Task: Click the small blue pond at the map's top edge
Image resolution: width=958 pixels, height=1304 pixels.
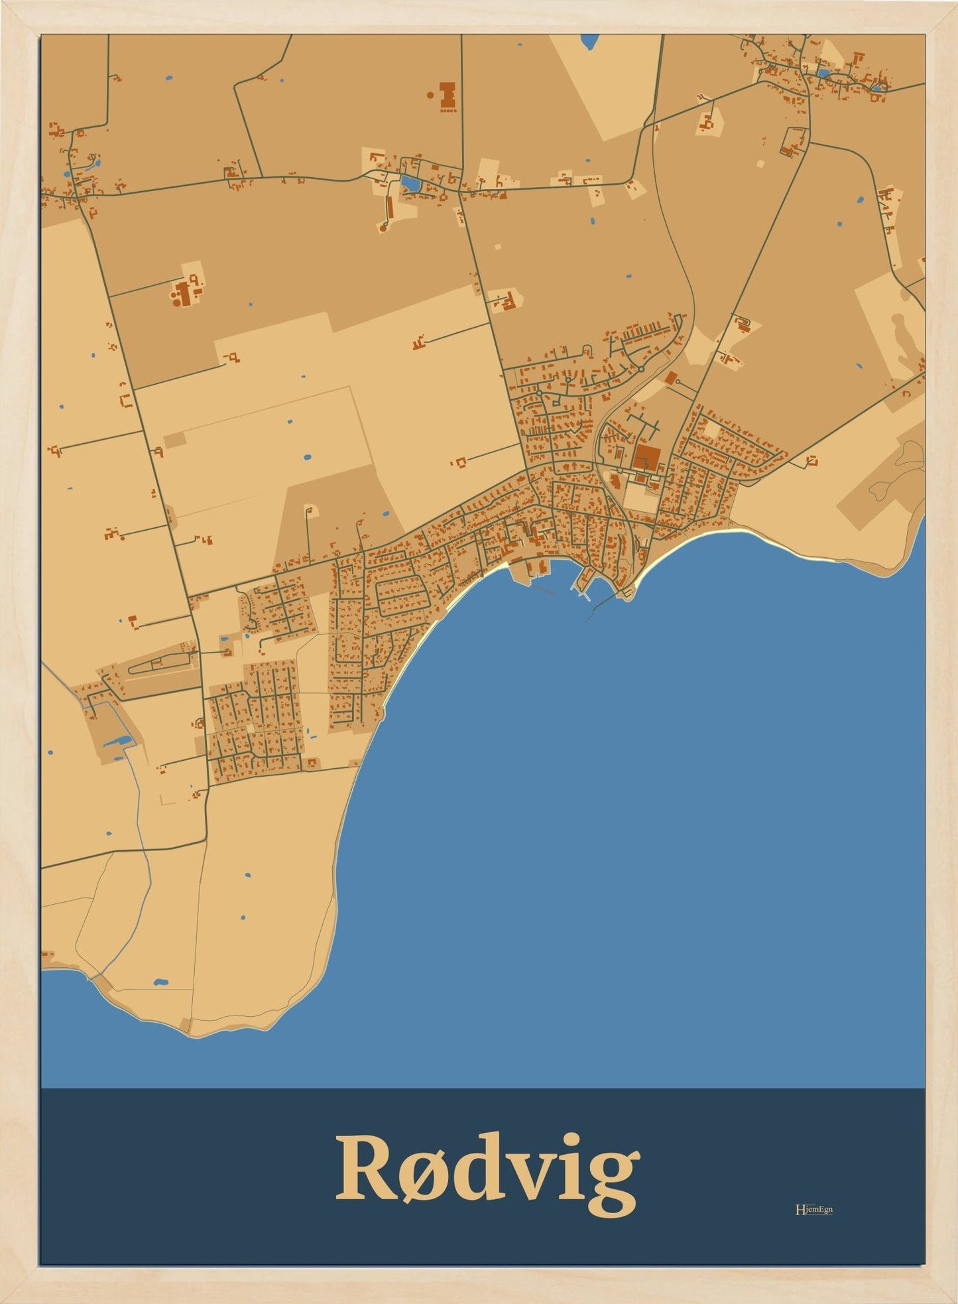Action: tap(588, 42)
